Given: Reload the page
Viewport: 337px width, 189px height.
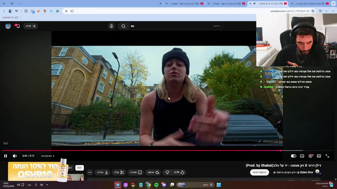Looking at the screenshot, I should 320,11.
